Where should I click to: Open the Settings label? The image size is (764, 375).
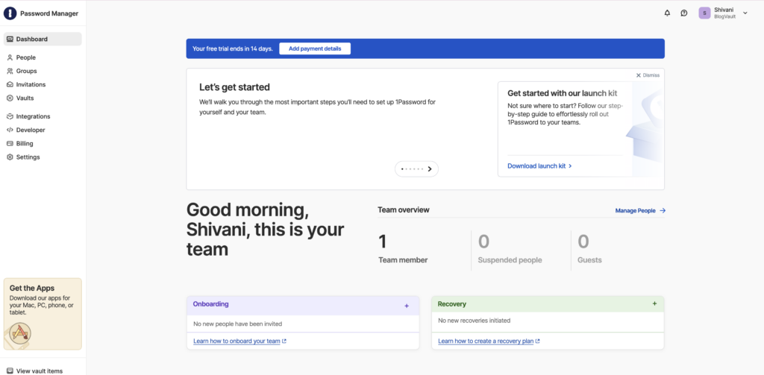(28, 157)
